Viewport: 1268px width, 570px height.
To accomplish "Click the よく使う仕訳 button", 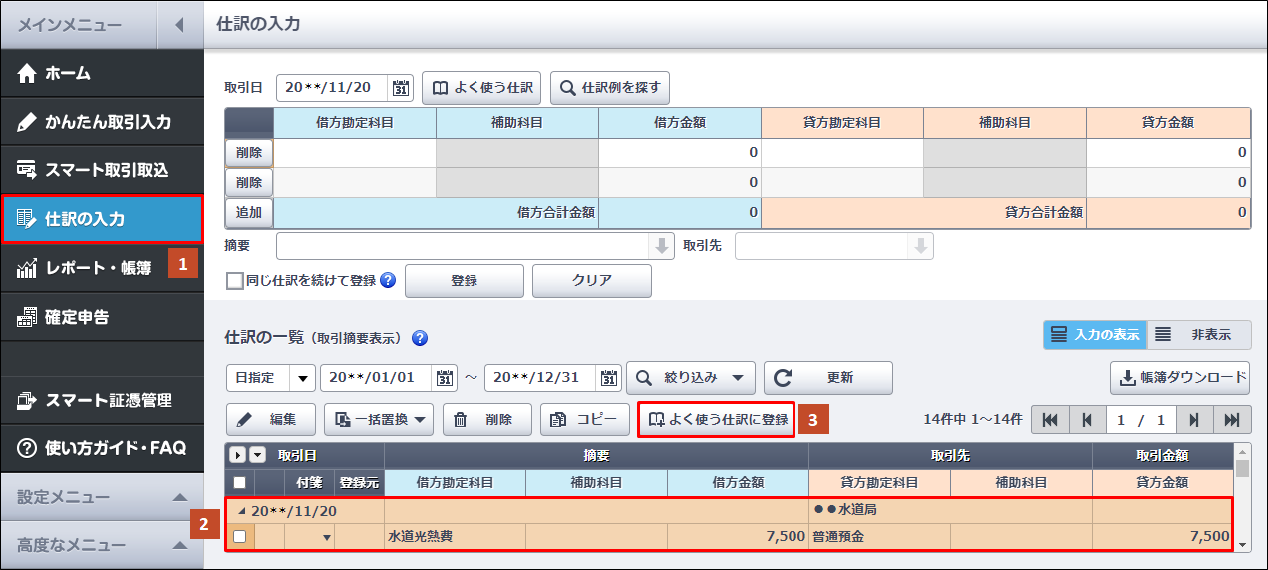I will [x=482, y=88].
